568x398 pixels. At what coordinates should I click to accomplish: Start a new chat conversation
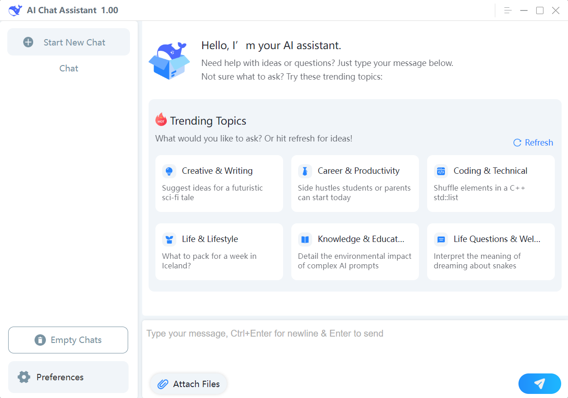pyautogui.click(x=69, y=42)
